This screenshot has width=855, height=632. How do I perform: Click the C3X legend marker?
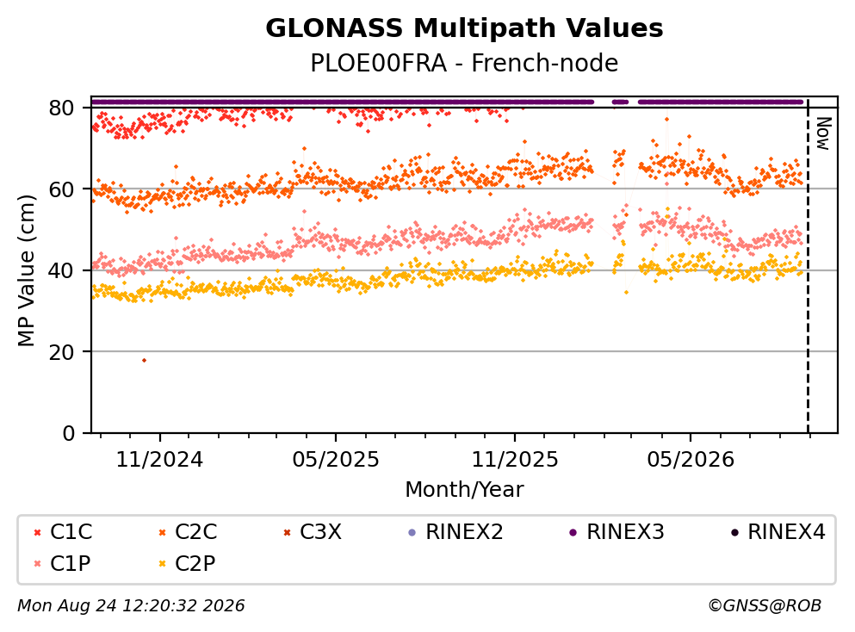pyautogui.click(x=287, y=533)
